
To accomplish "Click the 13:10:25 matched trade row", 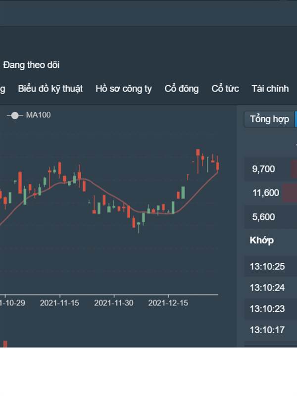I will pyautogui.click(x=270, y=266).
